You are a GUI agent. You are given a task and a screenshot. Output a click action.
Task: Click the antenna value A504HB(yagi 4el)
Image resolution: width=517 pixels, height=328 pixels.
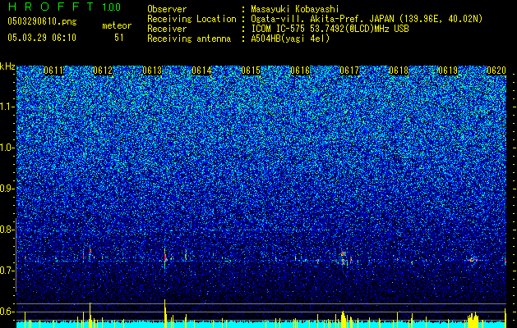(290, 39)
